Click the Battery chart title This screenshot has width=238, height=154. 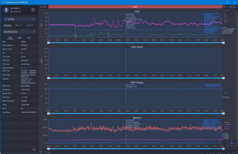pos(137,118)
